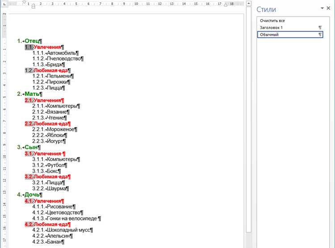Click the line Футбол

tap(50, 165)
